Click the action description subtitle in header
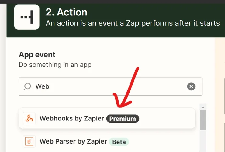 click(133, 23)
